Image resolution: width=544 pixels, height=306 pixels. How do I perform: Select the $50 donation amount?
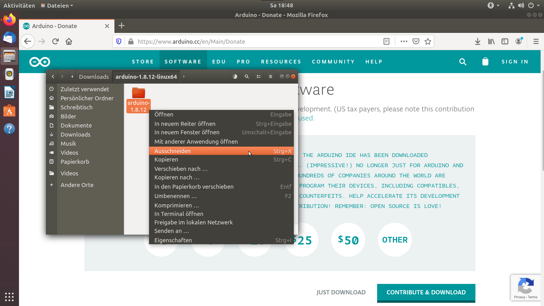pyautogui.click(x=348, y=240)
